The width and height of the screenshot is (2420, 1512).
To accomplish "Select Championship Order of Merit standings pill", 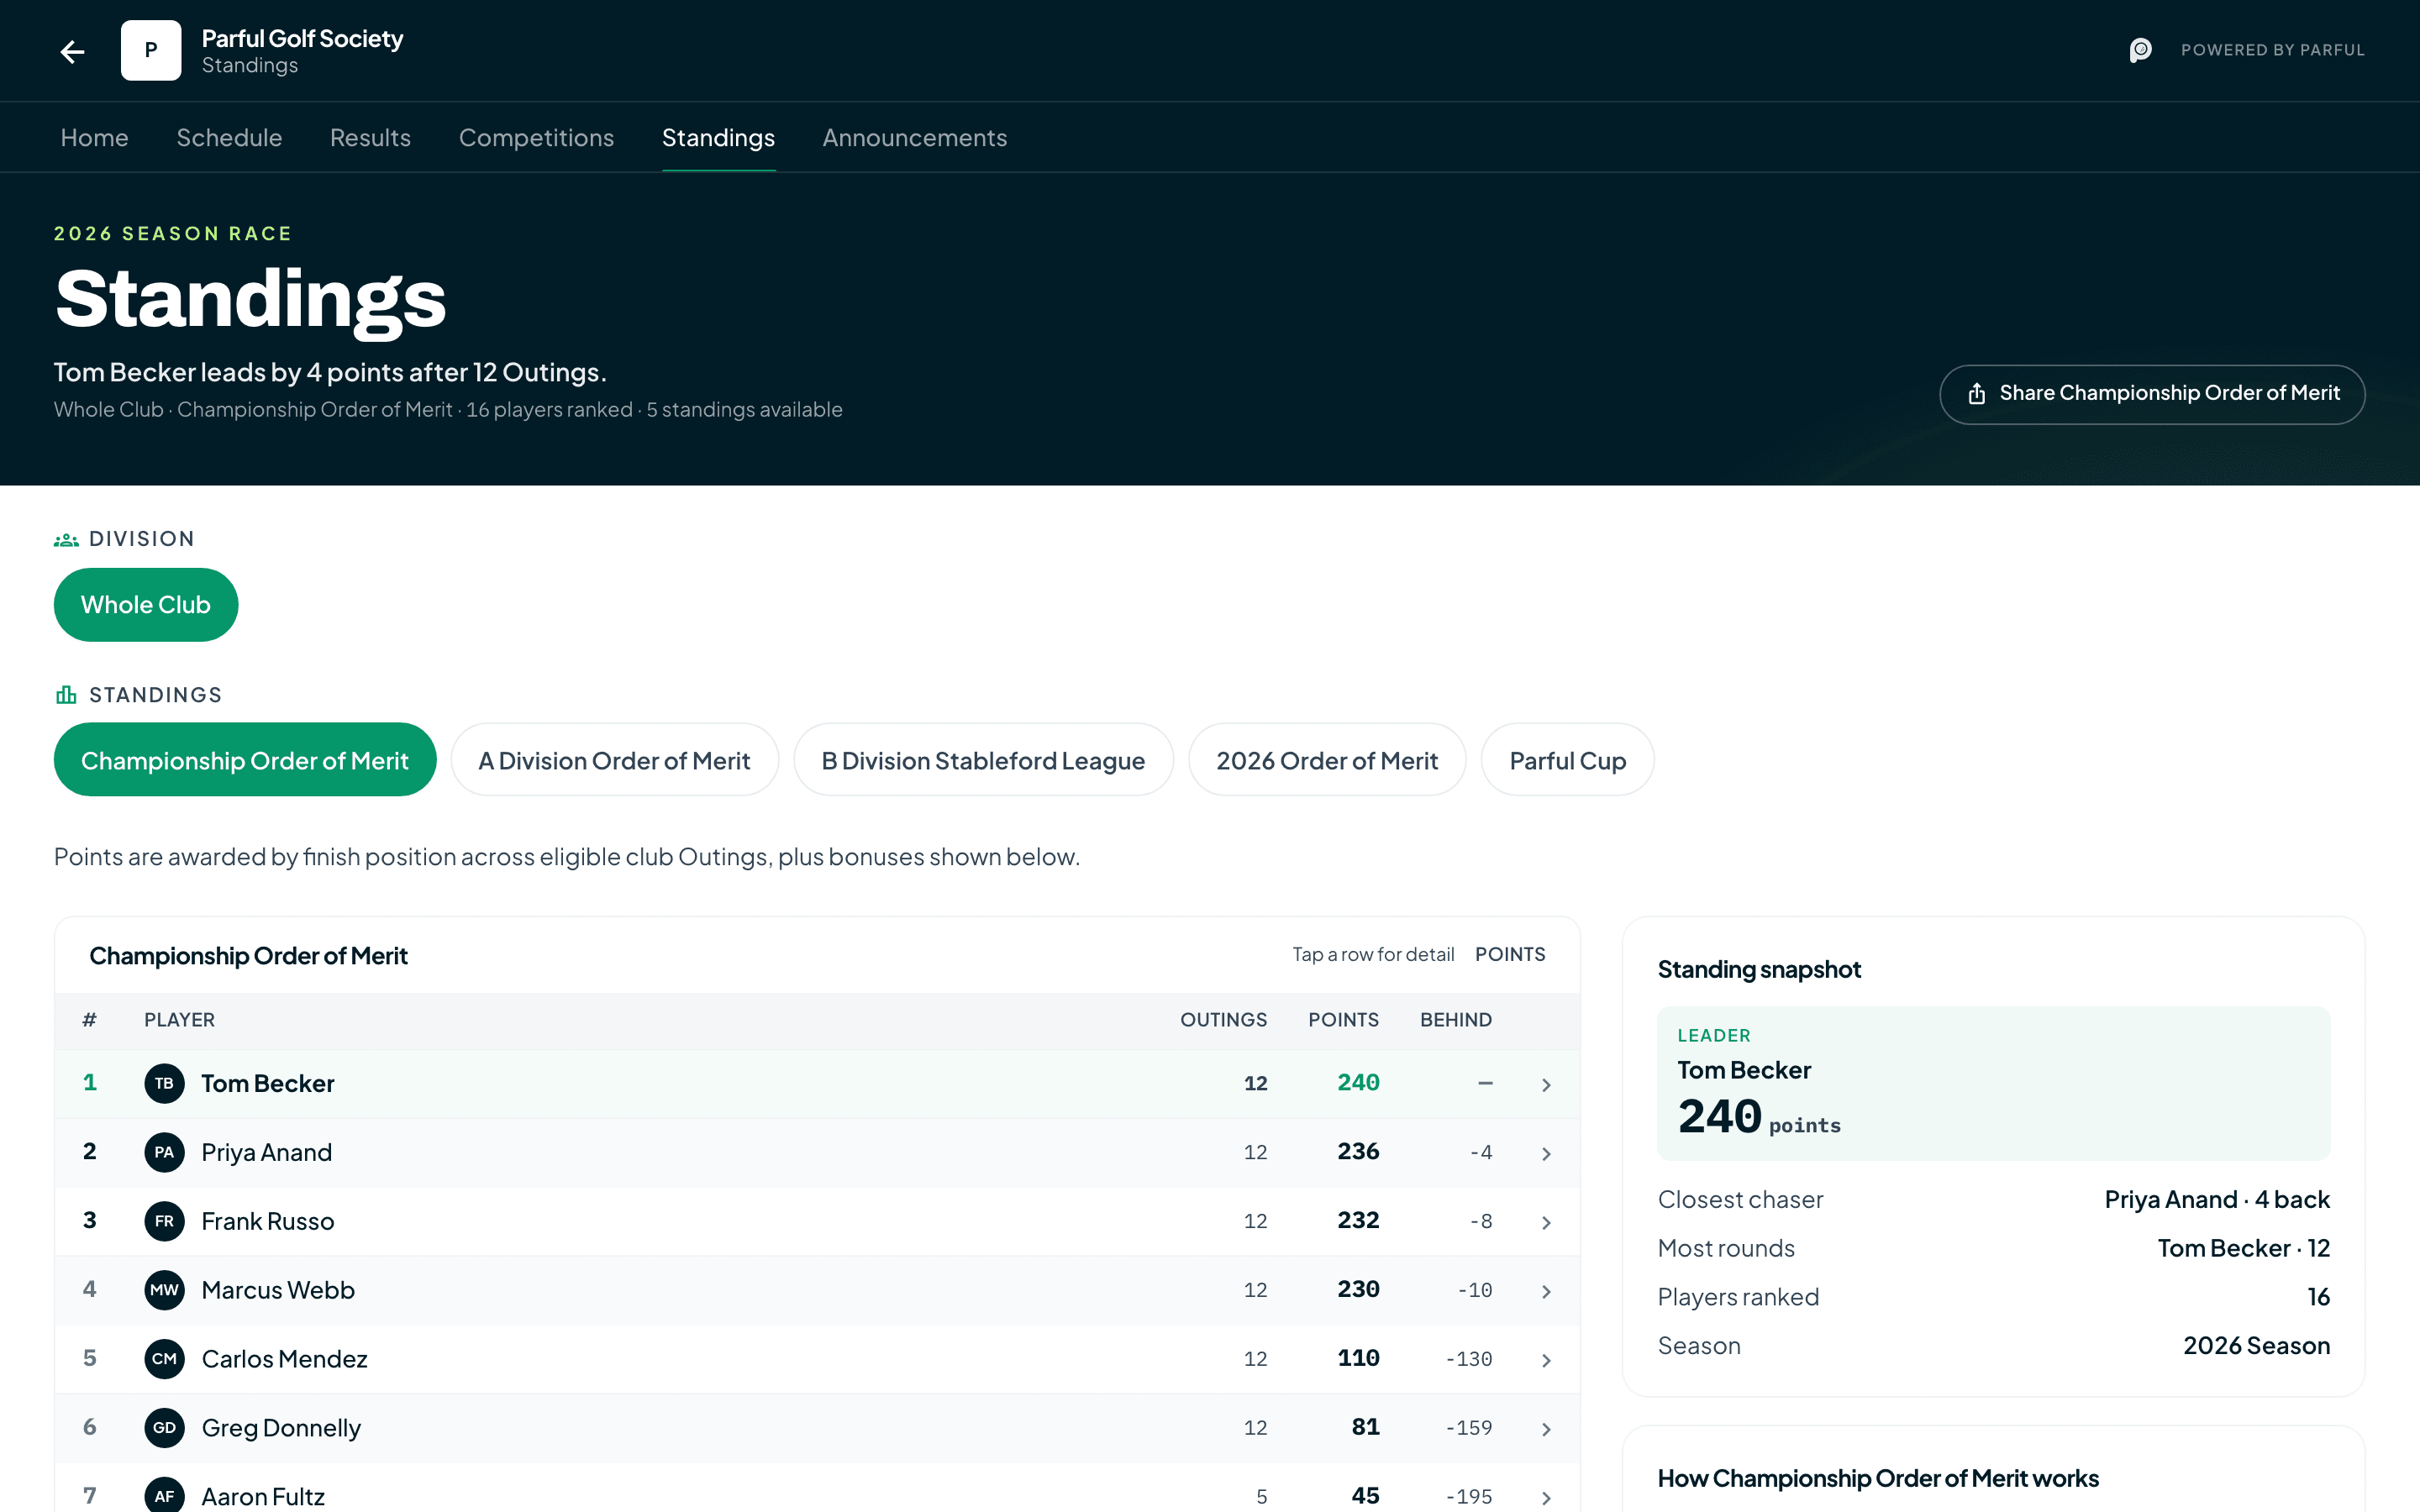I will [245, 761].
